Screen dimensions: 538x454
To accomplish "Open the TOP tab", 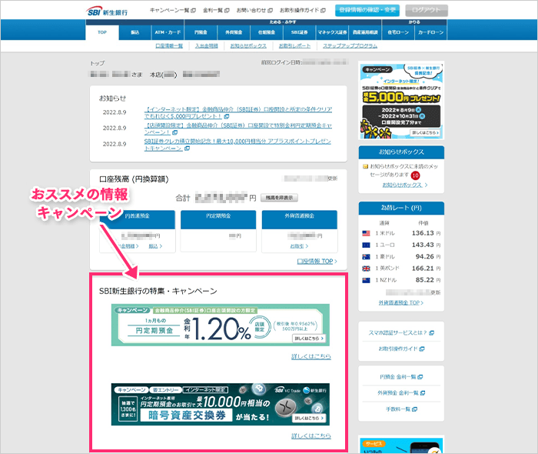I will coord(102,34).
